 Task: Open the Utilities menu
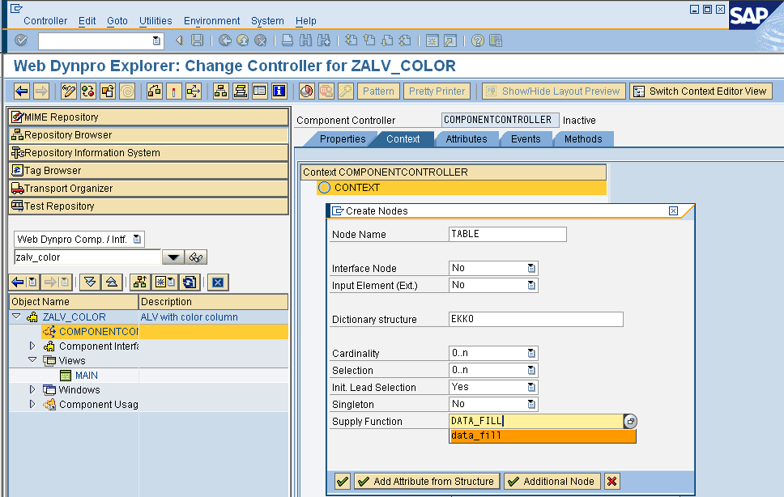(x=156, y=21)
